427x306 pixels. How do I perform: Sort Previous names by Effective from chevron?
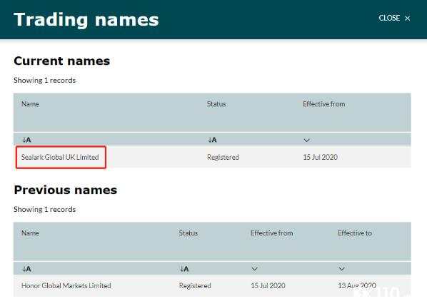254,269
